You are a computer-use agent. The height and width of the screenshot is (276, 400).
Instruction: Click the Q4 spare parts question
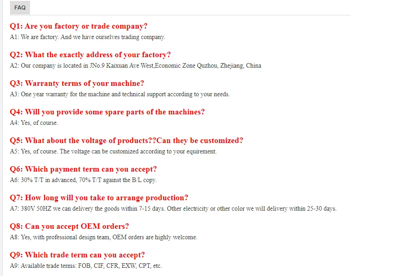tap(107, 112)
